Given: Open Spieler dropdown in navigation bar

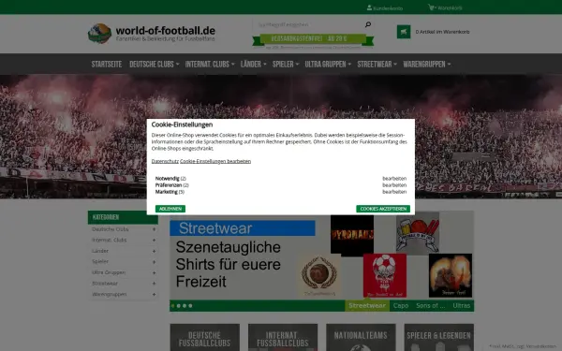Looking at the screenshot, I should [x=286, y=64].
